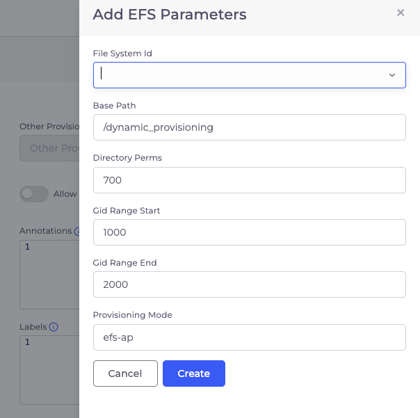Select the Add EFS Parameters heading
The width and height of the screenshot is (420, 418).
(170, 14)
